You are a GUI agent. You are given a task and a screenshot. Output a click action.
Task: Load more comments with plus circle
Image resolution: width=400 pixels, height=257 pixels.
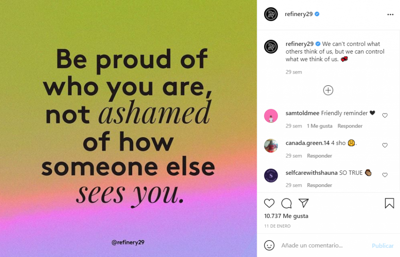point(328,90)
